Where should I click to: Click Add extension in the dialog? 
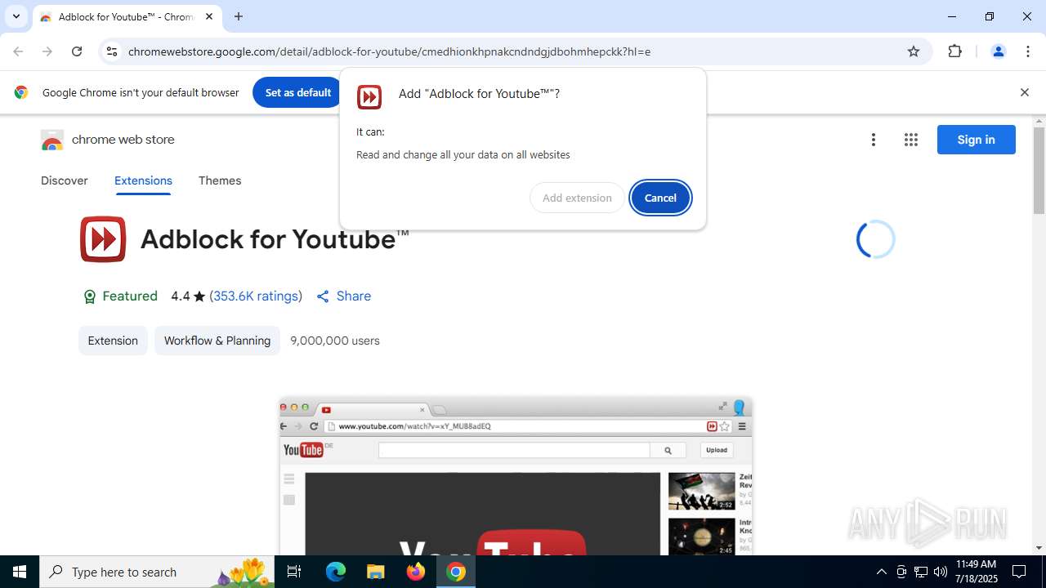point(577,198)
